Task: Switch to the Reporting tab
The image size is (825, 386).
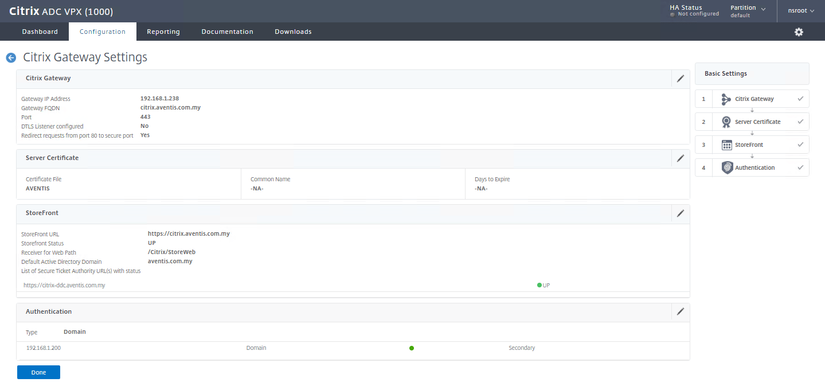Action: (x=163, y=32)
